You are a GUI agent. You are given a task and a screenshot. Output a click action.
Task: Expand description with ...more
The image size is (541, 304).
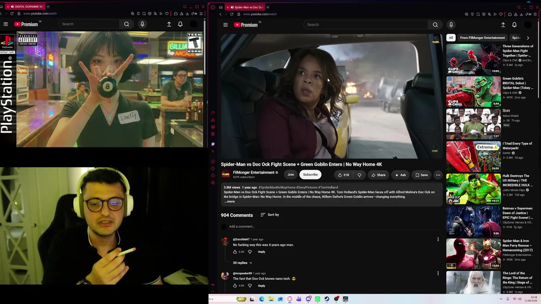(x=230, y=201)
